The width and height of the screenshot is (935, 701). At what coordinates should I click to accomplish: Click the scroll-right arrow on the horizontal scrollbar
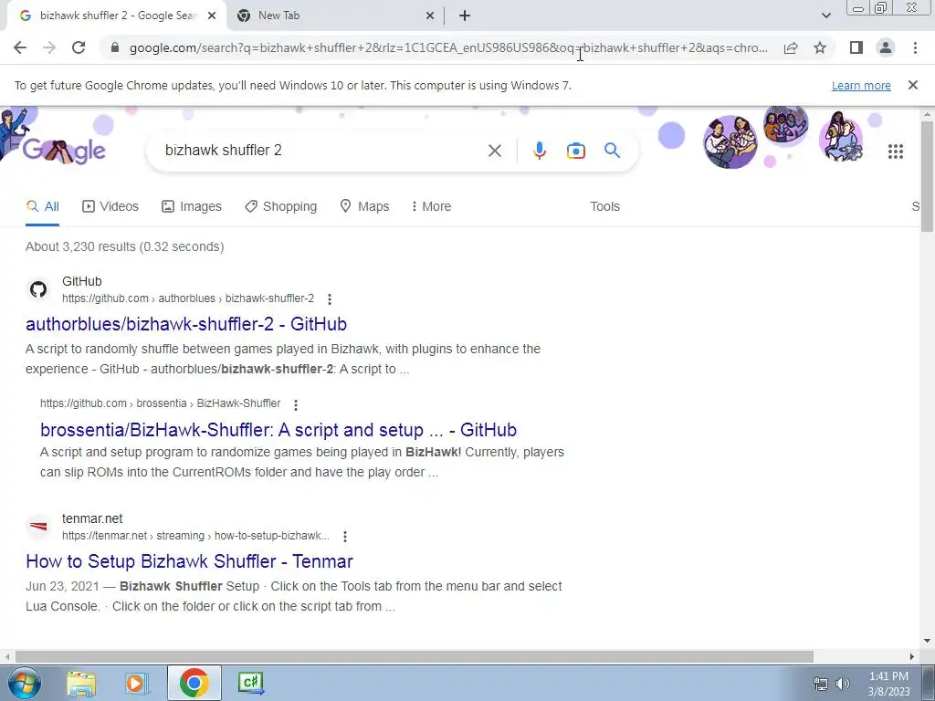pos(912,656)
